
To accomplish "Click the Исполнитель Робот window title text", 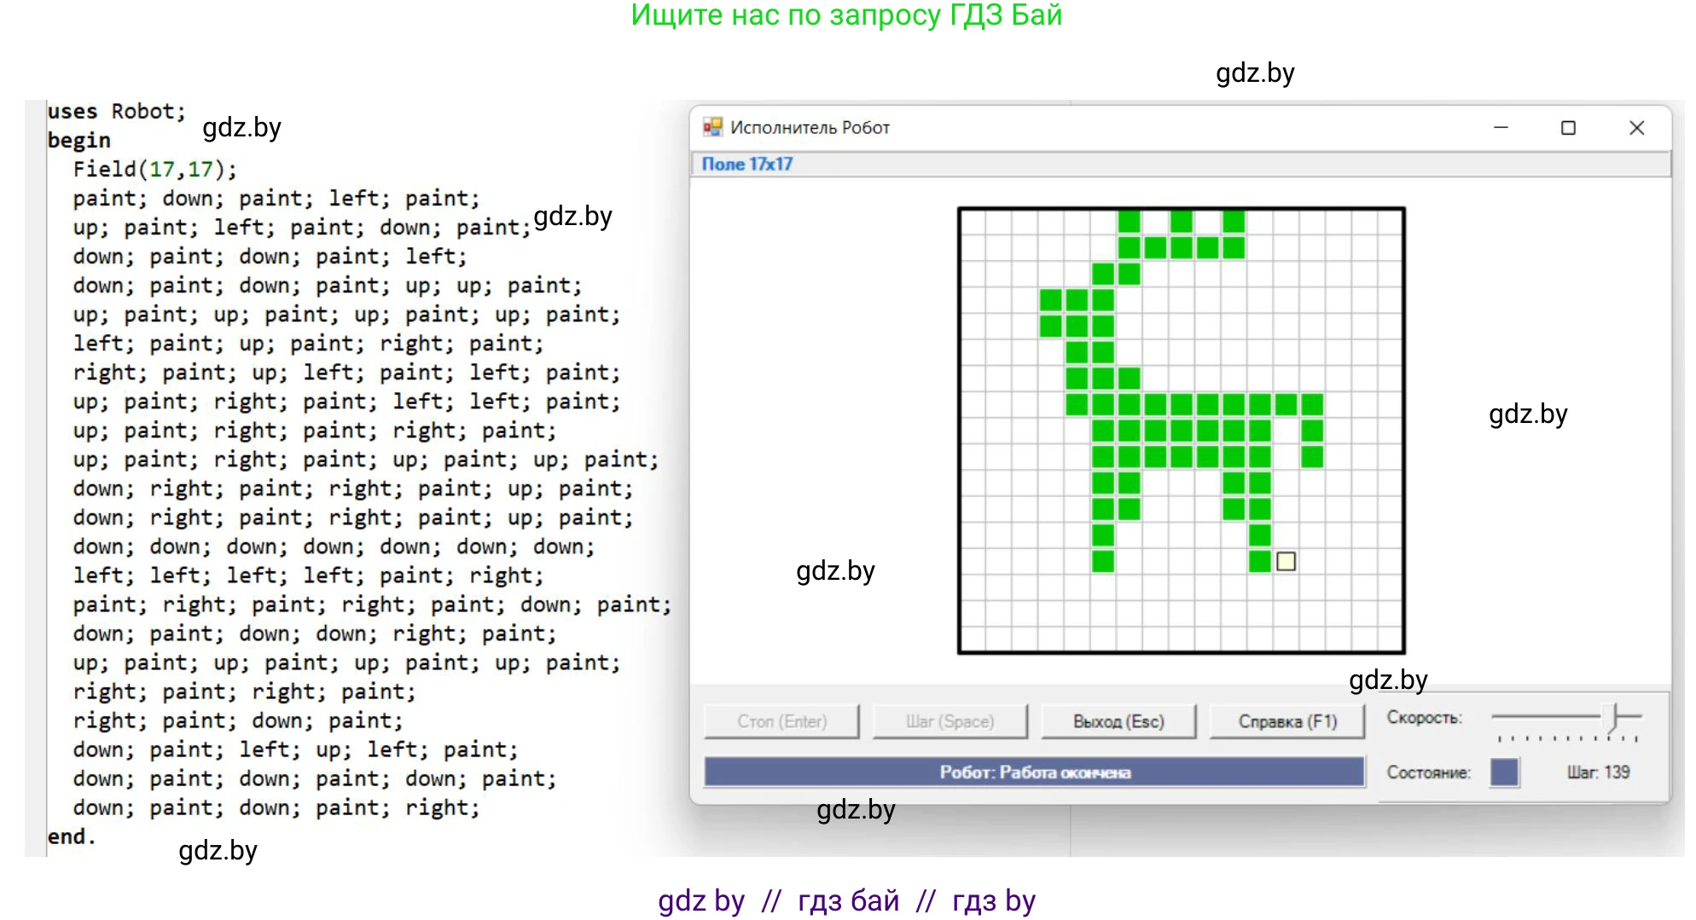I will coord(810,128).
